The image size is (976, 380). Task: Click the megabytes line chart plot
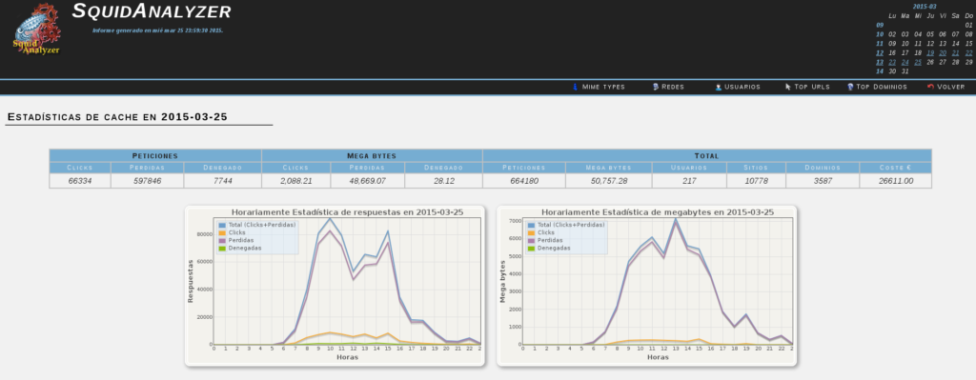click(658, 281)
